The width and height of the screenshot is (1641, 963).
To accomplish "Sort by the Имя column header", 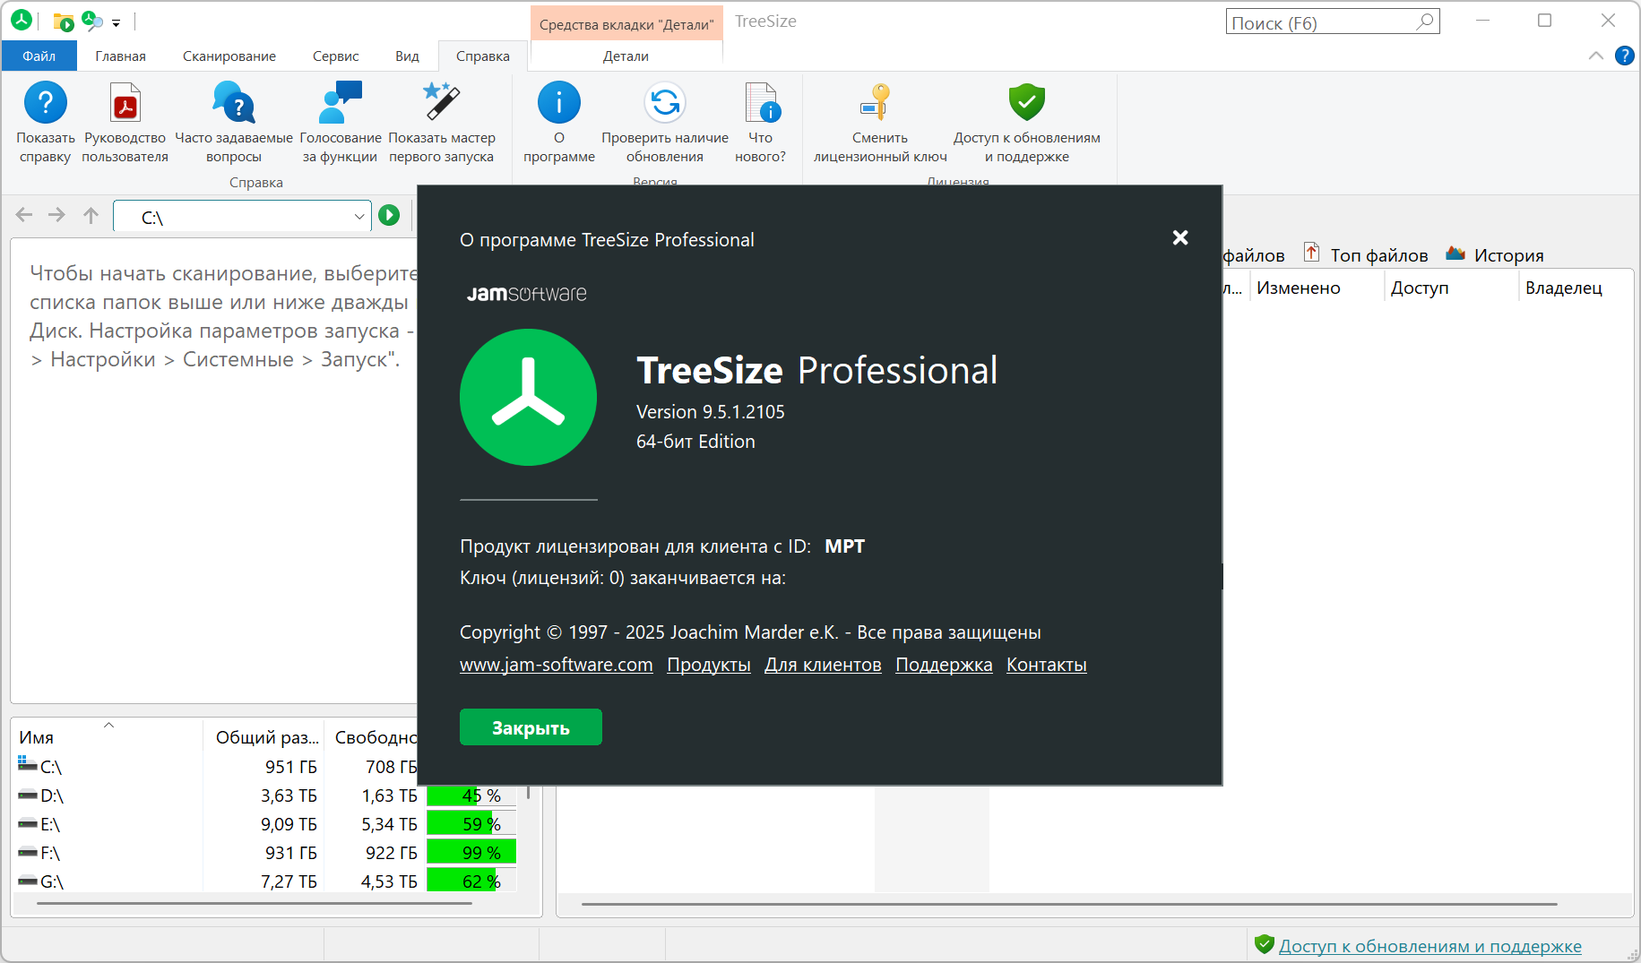I will point(108,737).
